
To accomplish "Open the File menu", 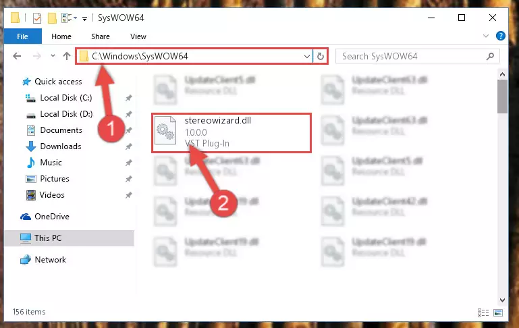I will (22, 36).
